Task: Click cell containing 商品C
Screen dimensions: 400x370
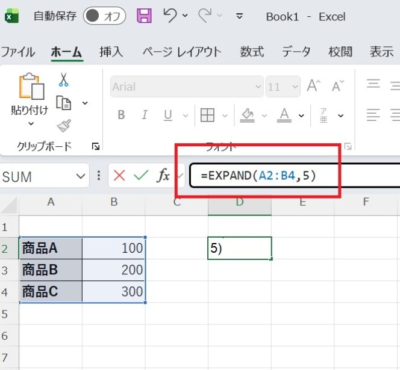Action: 51,292
